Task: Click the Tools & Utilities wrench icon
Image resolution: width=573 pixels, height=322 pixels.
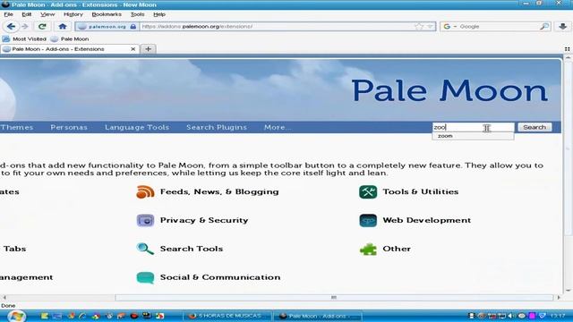Action: [x=368, y=191]
